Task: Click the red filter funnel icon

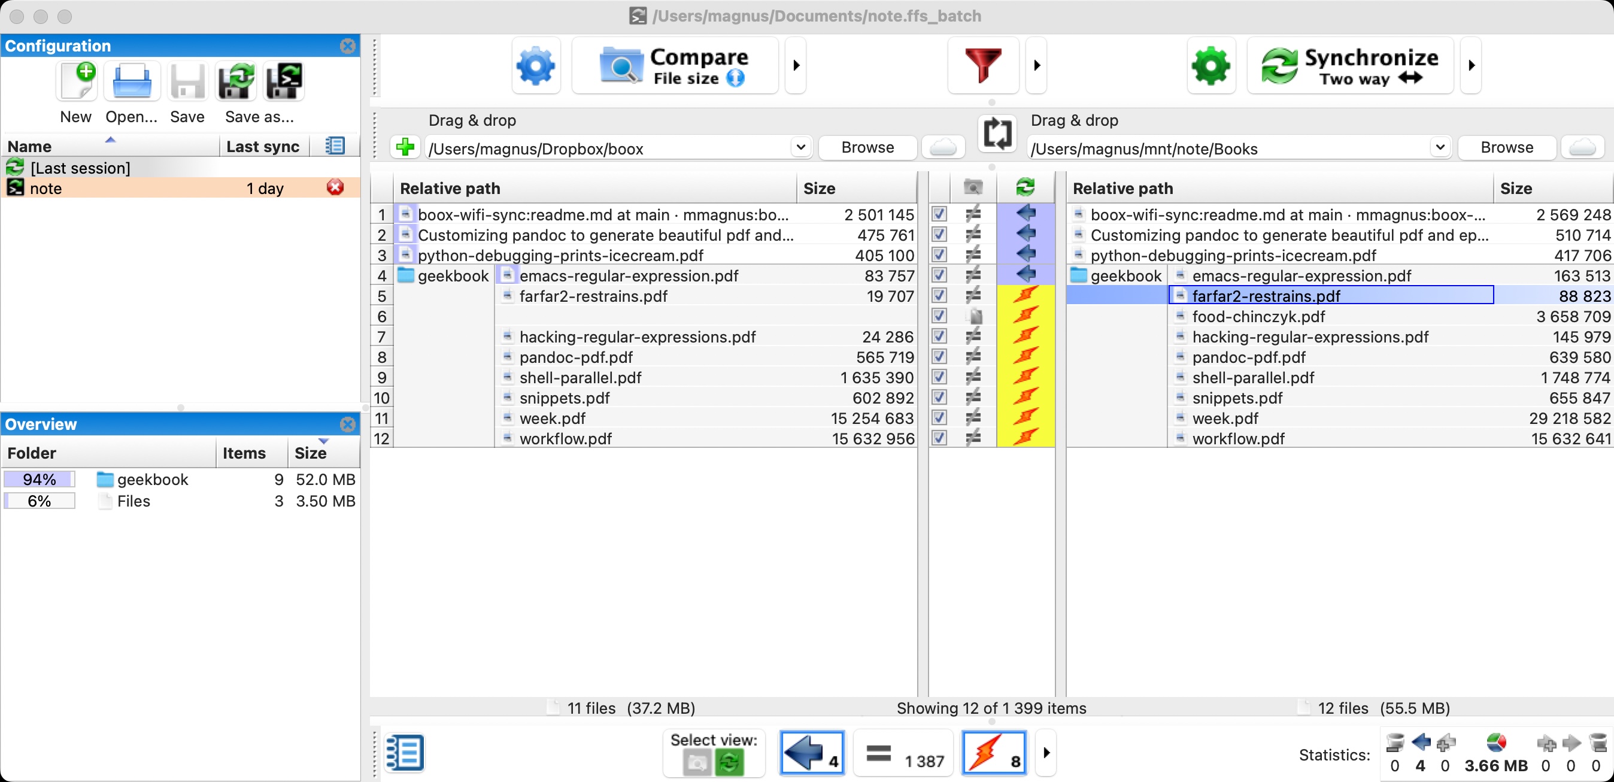Action: 982,65
